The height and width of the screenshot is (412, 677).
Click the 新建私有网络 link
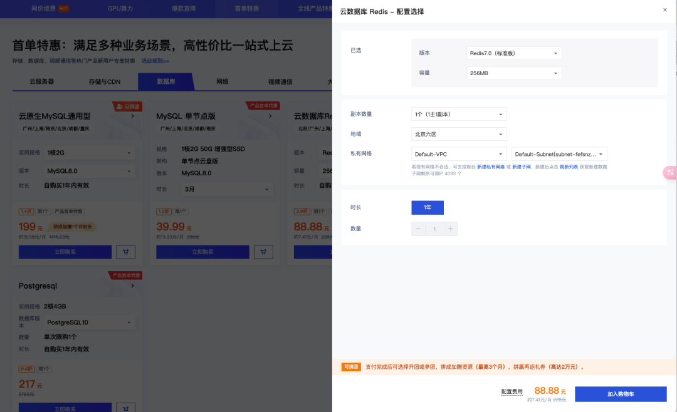[x=491, y=167]
